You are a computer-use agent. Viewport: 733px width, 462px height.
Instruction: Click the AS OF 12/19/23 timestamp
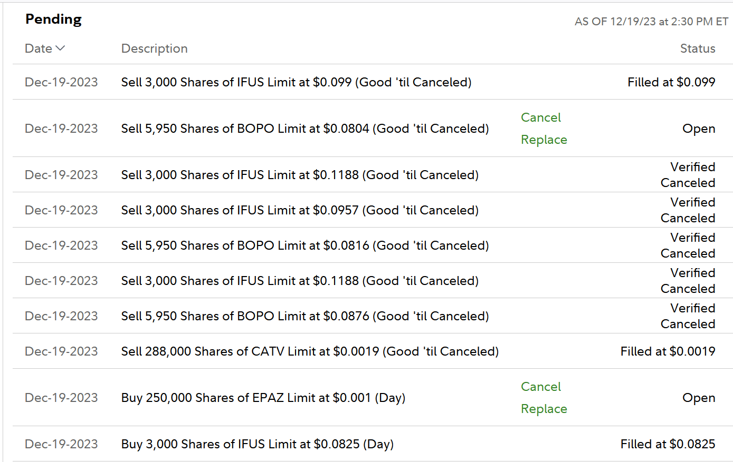coord(651,22)
